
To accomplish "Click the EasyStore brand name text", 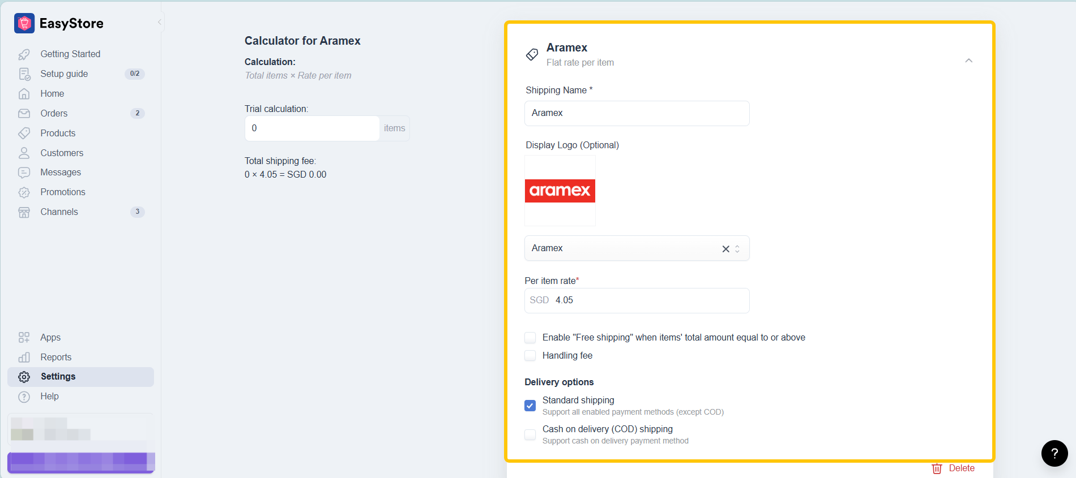I will pyautogui.click(x=71, y=24).
